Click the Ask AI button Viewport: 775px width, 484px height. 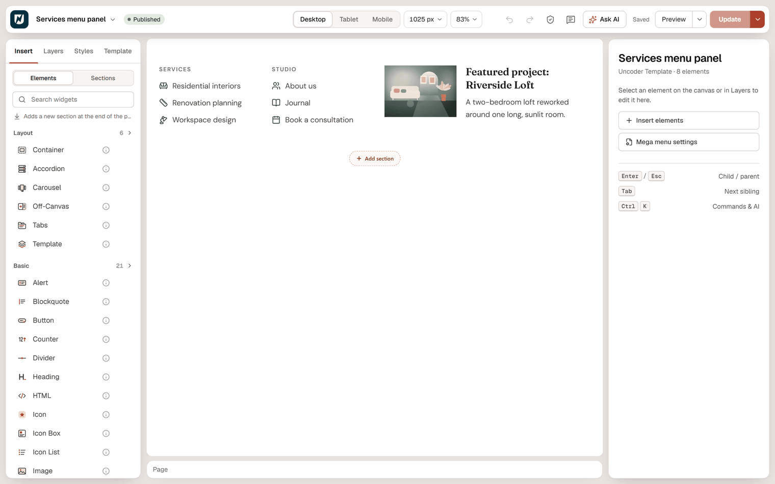pyautogui.click(x=604, y=19)
